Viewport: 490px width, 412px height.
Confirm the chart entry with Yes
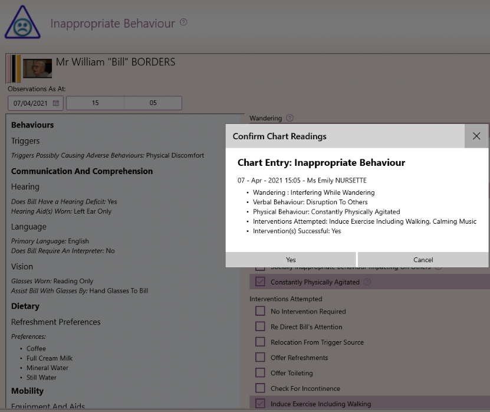(x=290, y=259)
